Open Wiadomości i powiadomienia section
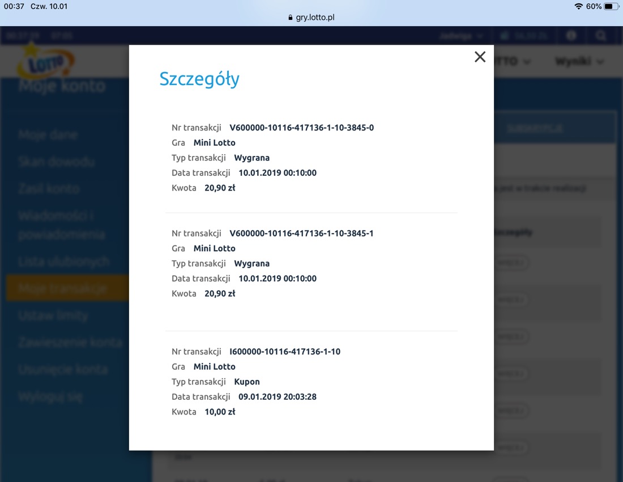623x482 pixels. (61, 225)
